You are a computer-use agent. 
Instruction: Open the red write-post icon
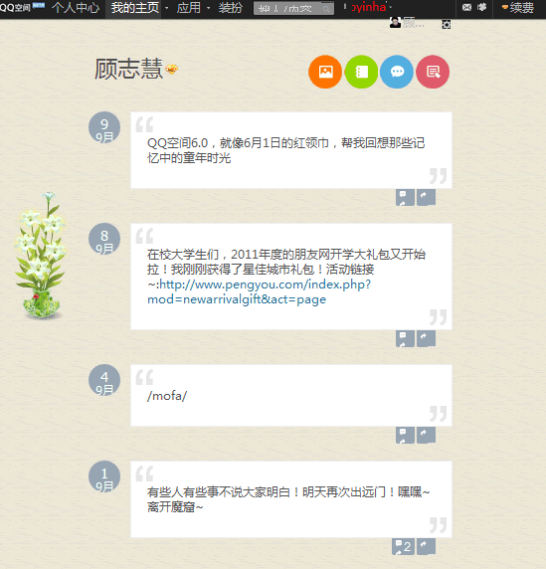433,72
